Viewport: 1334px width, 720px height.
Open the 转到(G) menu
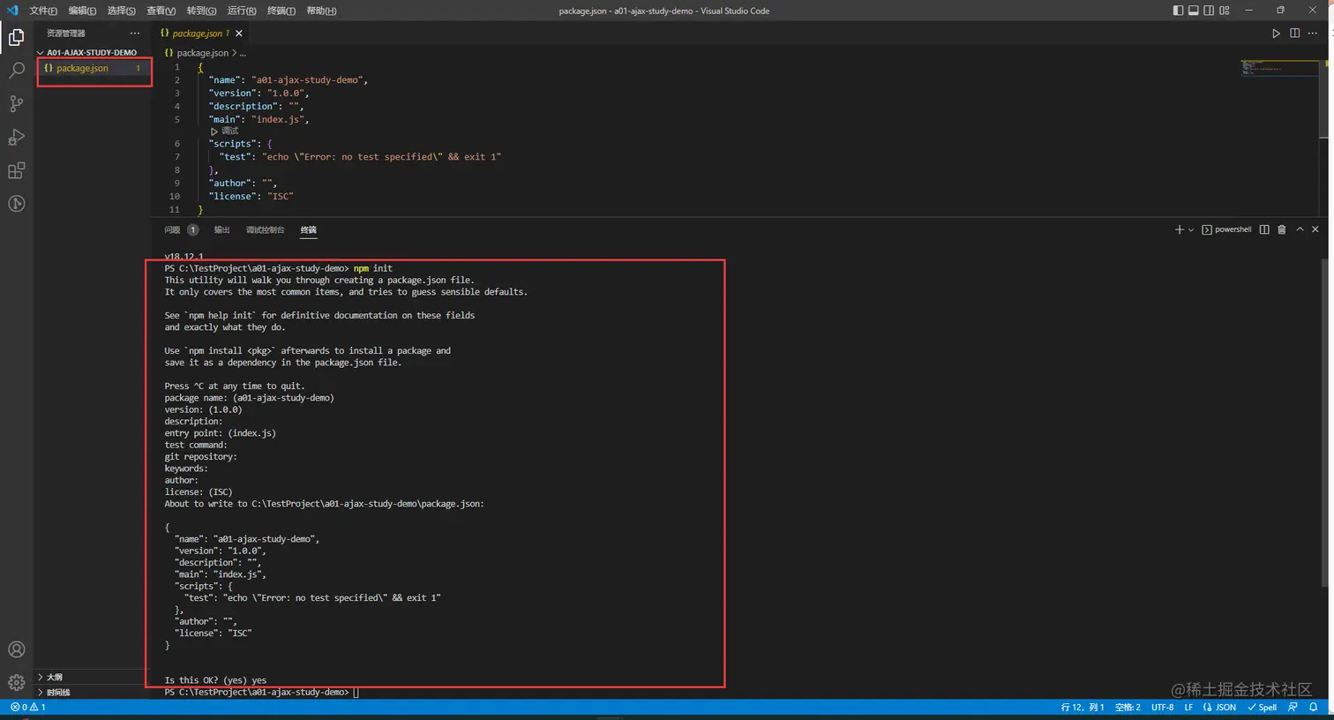[201, 11]
